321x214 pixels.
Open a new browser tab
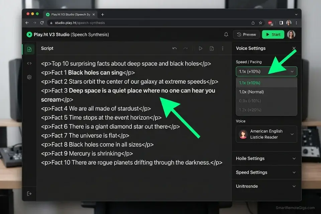coord(103,14)
